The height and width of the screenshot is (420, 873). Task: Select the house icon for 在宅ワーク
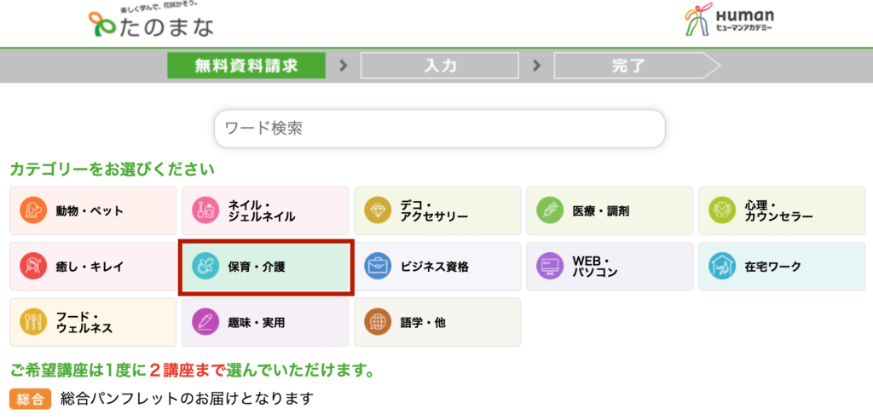pyautogui.click(x=720, y=267)
